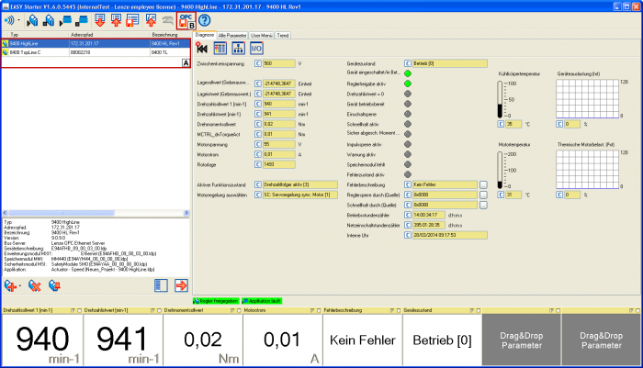Open the dropdown arrow beside add device icon

pyautogui.click(x=19, y=286)
